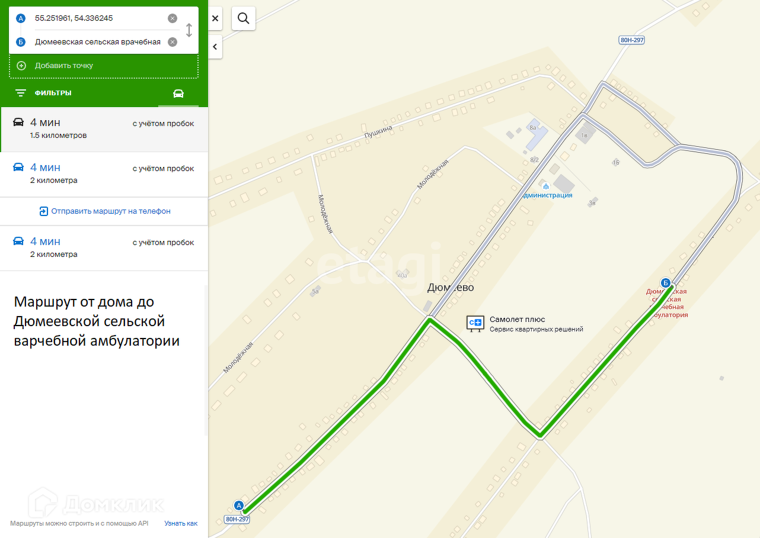Click the plus icon to add point
Viewport: 760px width, 538px height.
pos(21,66)
